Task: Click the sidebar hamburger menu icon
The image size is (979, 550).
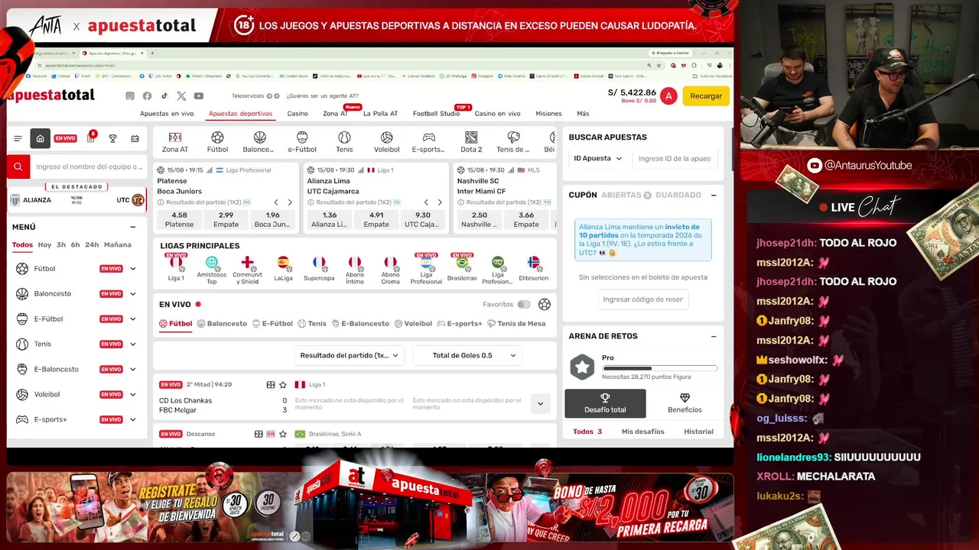Action: pyautogui.click(x=18, y=138)
